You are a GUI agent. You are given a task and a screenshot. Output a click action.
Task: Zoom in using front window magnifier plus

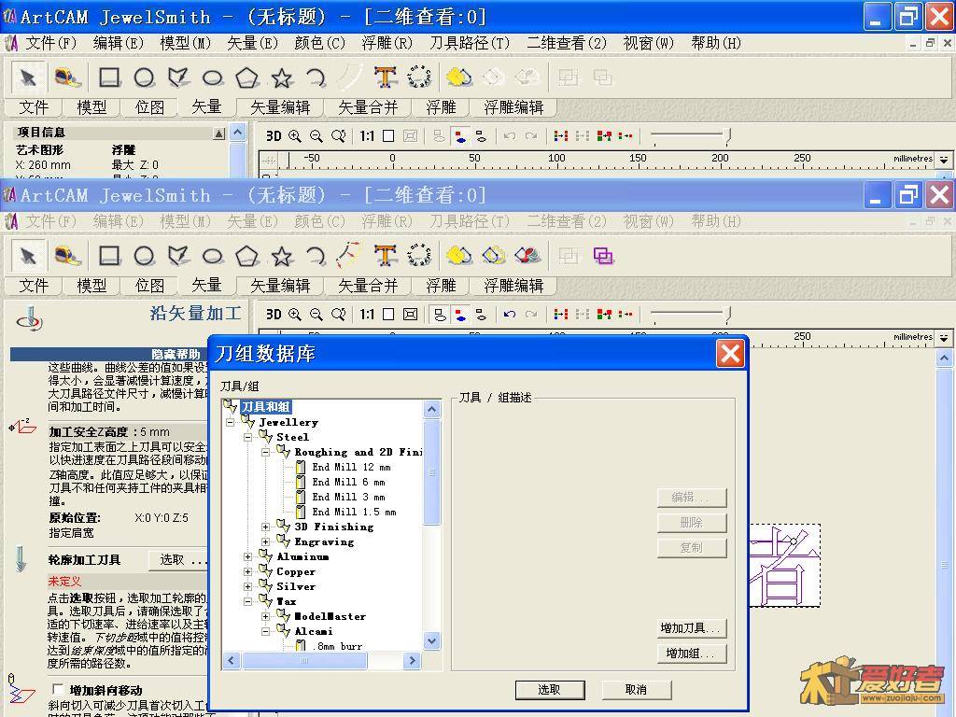tap(294, 314)
